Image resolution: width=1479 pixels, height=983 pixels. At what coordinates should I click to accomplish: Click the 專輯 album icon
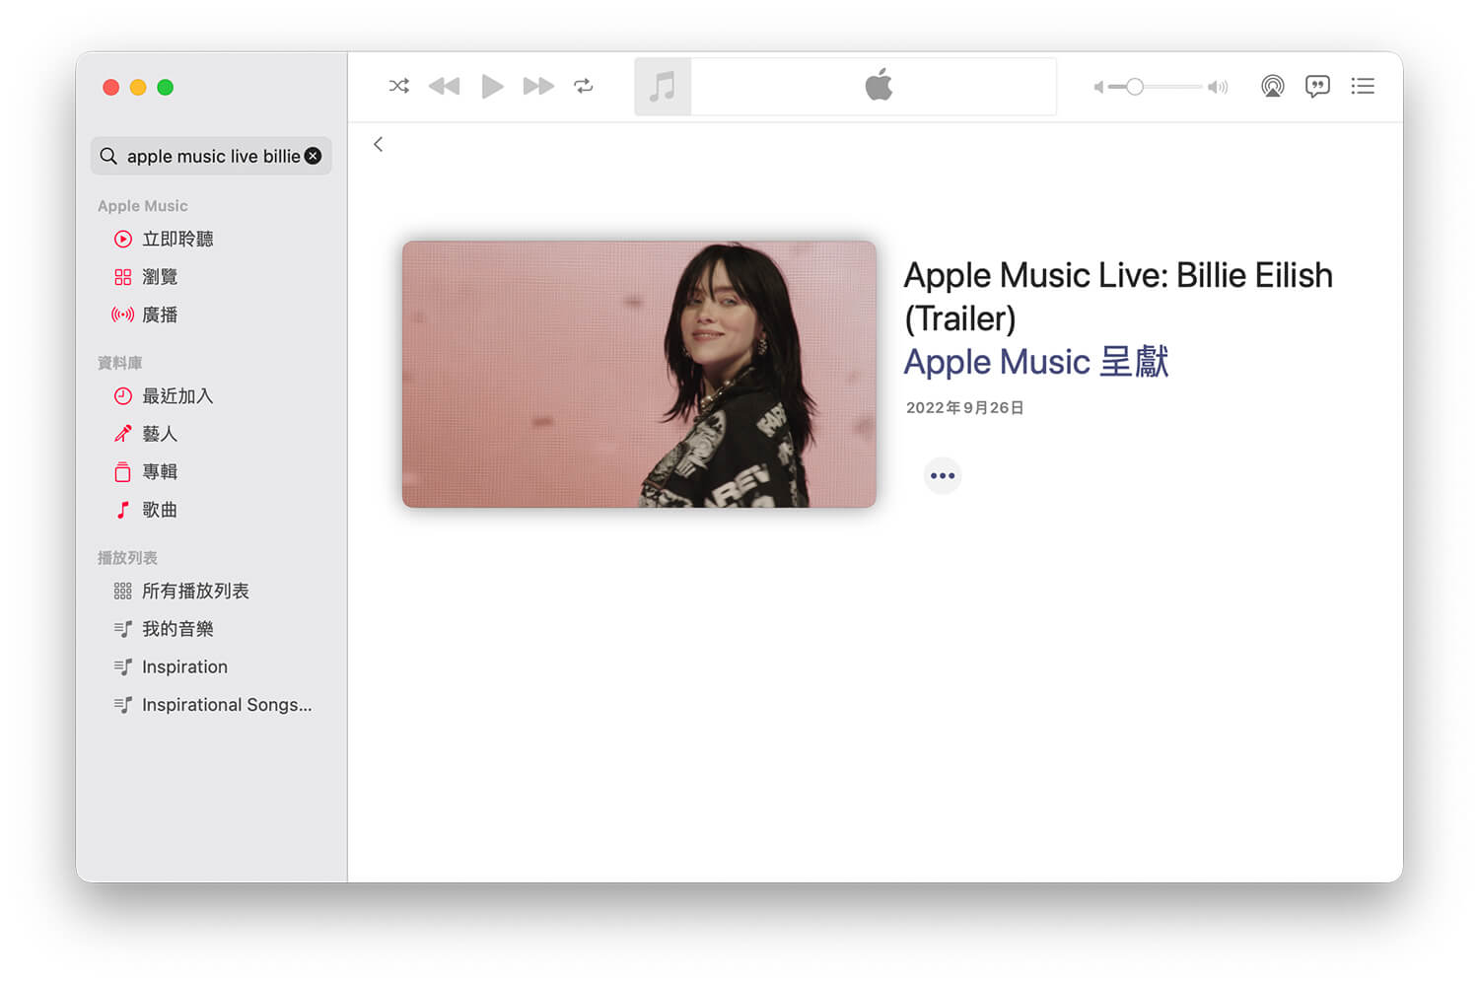click(122, 471)
